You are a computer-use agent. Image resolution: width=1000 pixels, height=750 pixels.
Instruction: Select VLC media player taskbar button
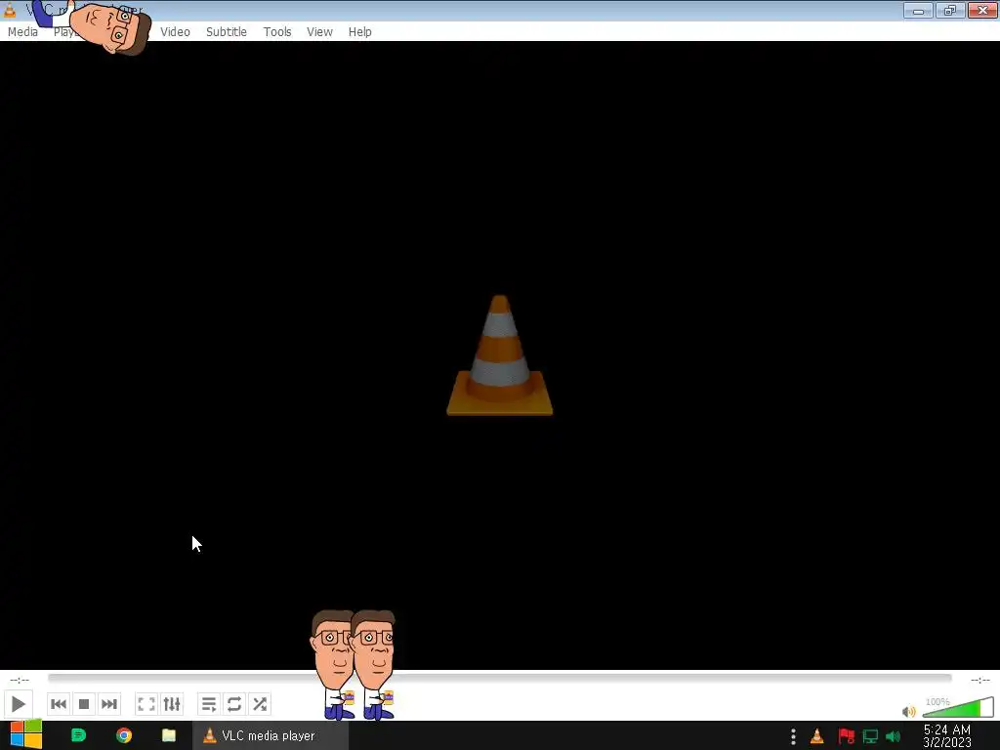[x=271, y=735]
